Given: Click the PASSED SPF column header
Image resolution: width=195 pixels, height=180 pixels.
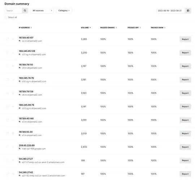Looking at the screenshot, I should coord(133,28).
